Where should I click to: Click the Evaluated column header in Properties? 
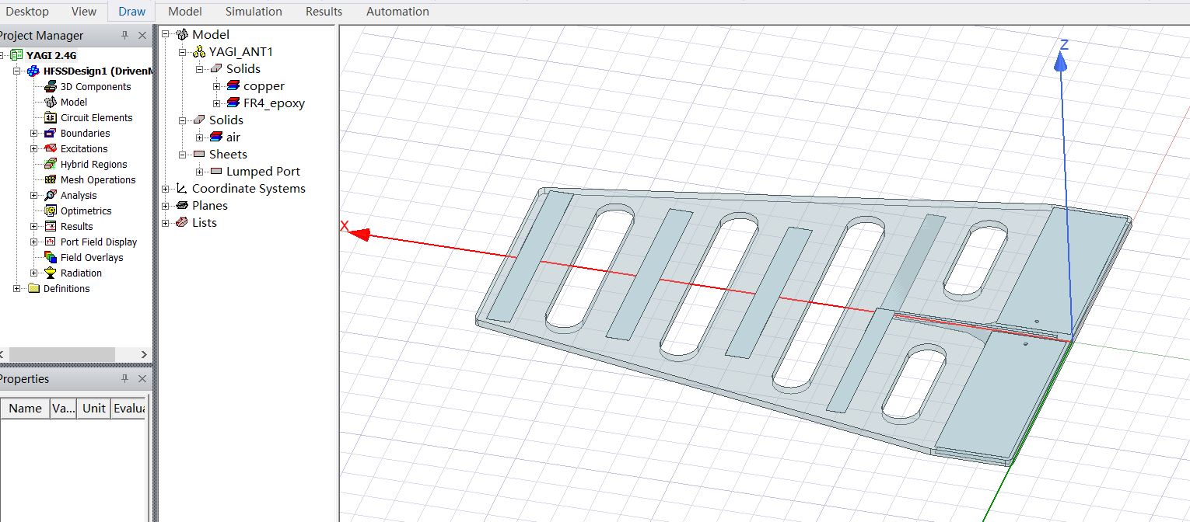tap(129, 409)
